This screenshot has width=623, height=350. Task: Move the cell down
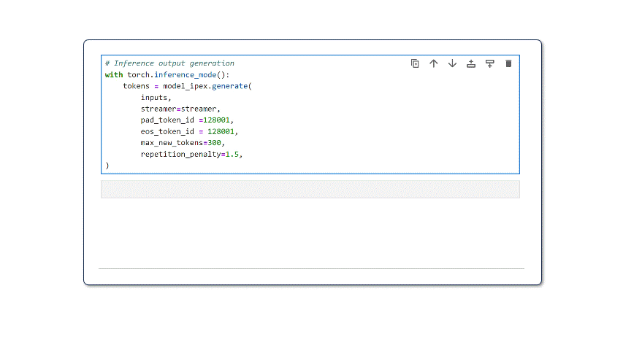click(452, 63)
